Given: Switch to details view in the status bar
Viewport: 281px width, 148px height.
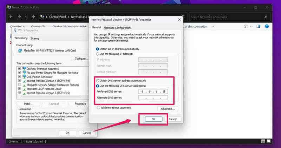Looking at the screenshot, I should [263, 141].
